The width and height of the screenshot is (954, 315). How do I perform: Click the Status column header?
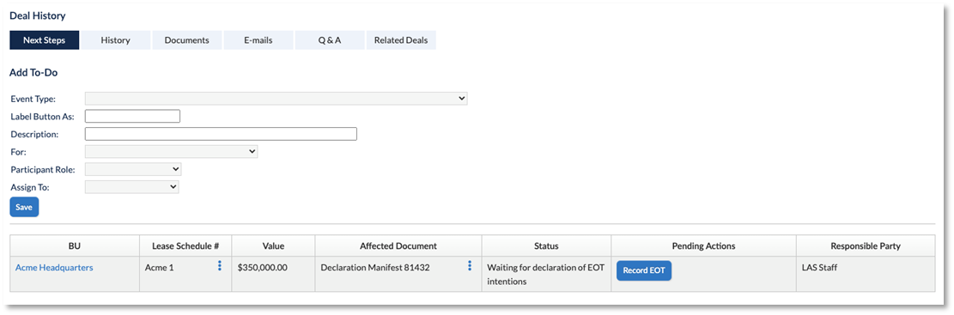click(546, 245)
